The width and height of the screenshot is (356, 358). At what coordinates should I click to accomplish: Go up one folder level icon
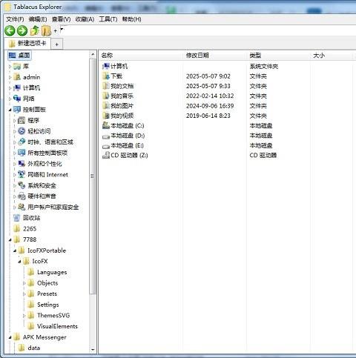coord(35,31)
